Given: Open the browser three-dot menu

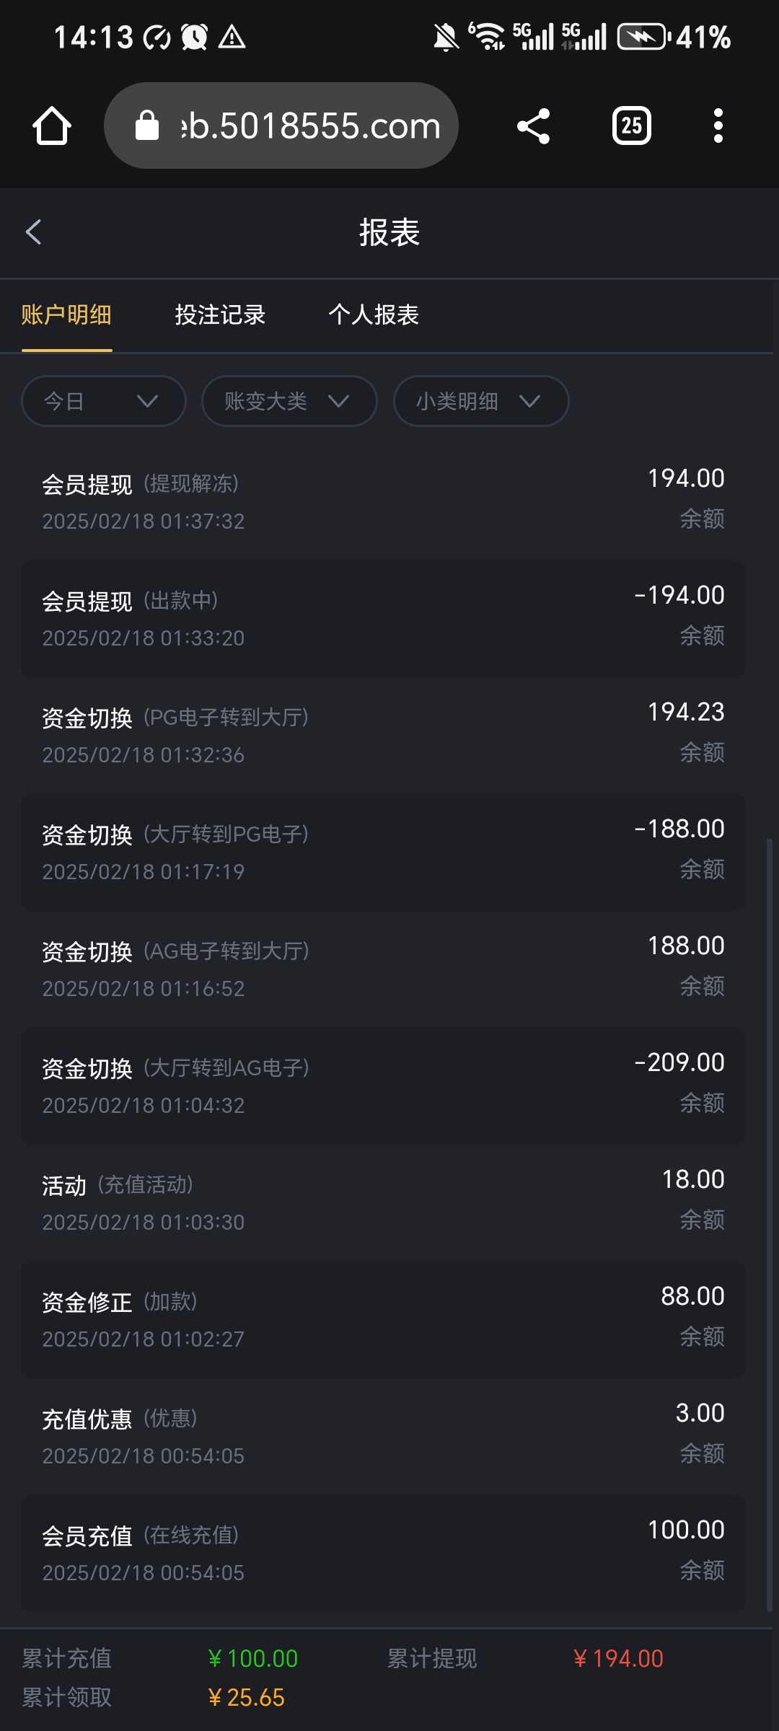Looking at the screenshot, I should [x=718, y=126].
